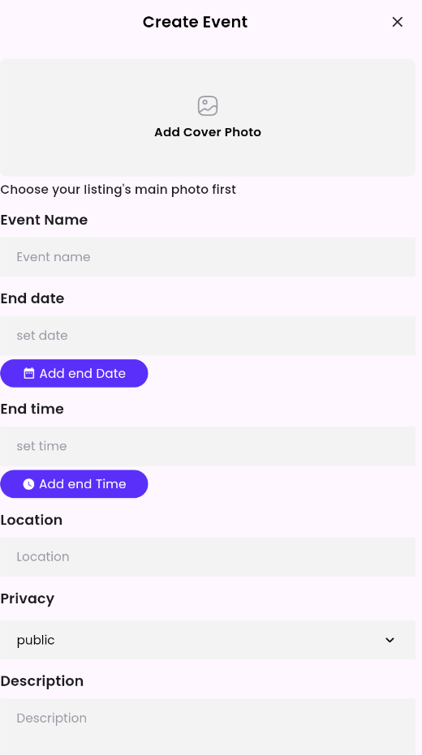Viewport: 422px width, 755px height.
Task: Select the Add Cover Photo label
Action: (208, 132)
